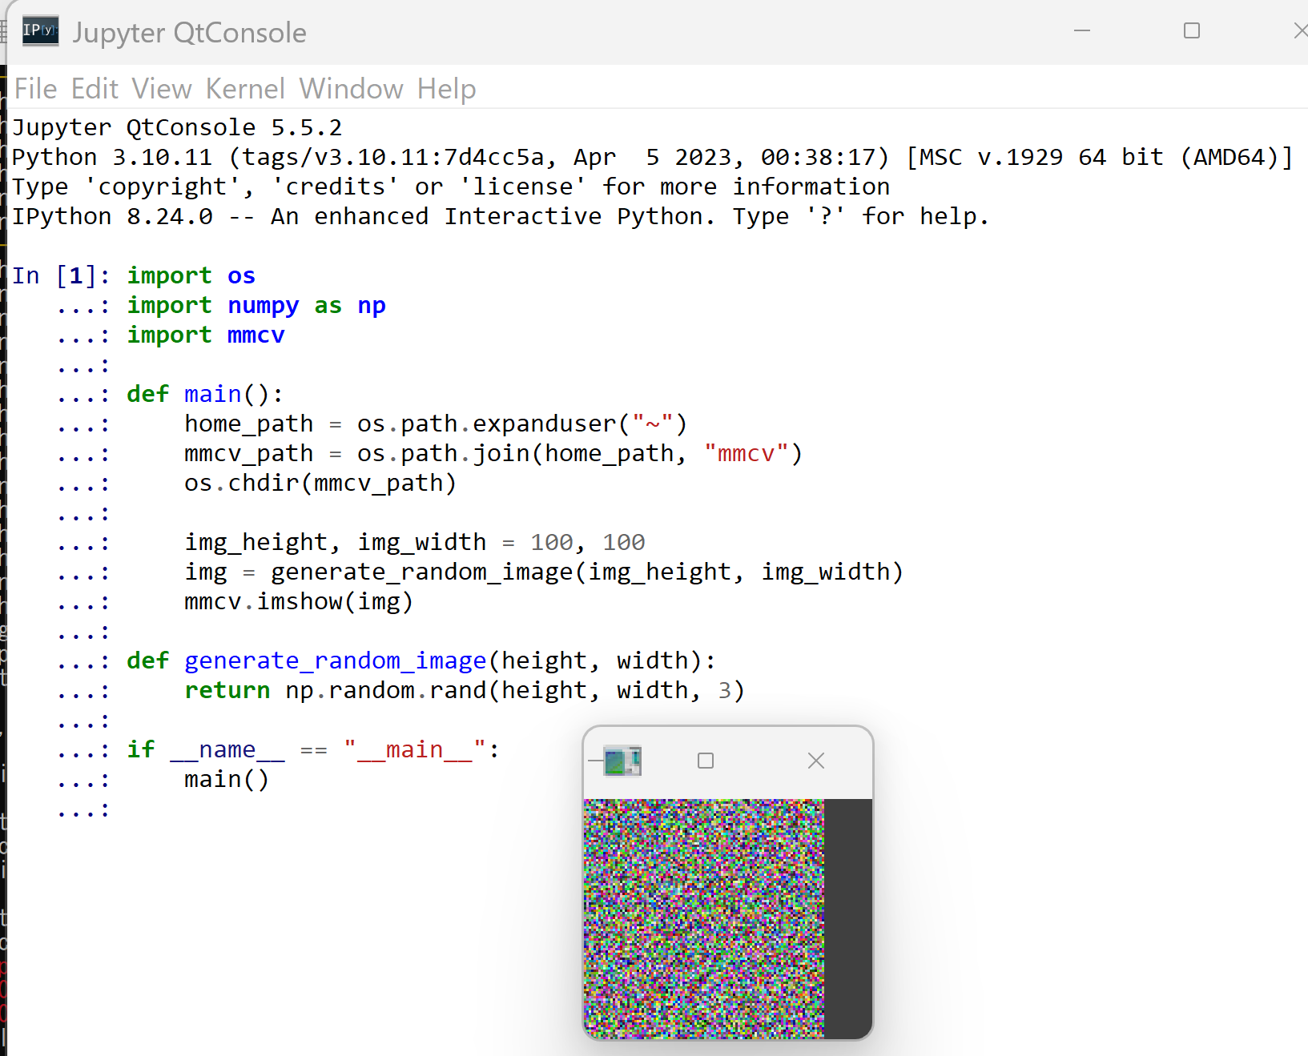The width and height of the screenshot is (1308, 1056).
Task: Open the Kernel menu
Action: 245,89
